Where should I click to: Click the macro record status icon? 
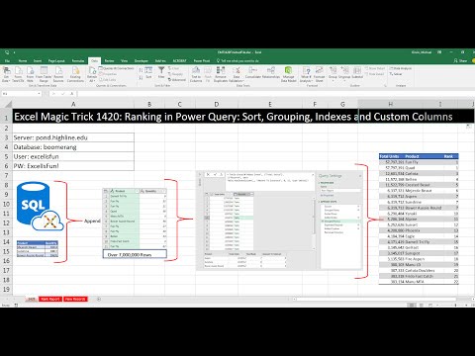(x=16, y=306)
